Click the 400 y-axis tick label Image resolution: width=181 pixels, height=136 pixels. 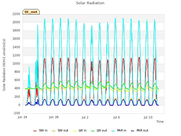point(17,88)
